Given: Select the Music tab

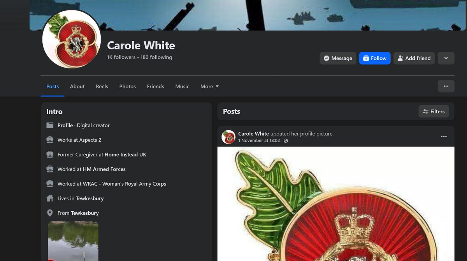Looking at the screenshot, I should (182, 86).
